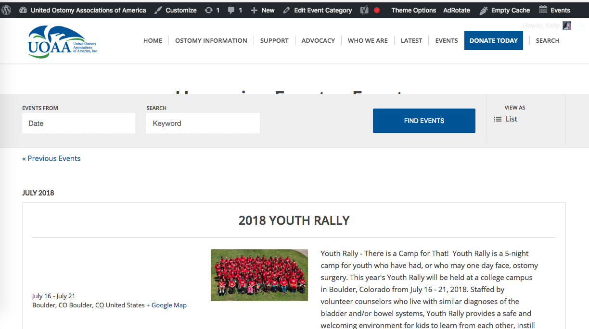Open the comments bubble icon
The width and height of the screenshot is (589, 329).
(x=231, y=10)
